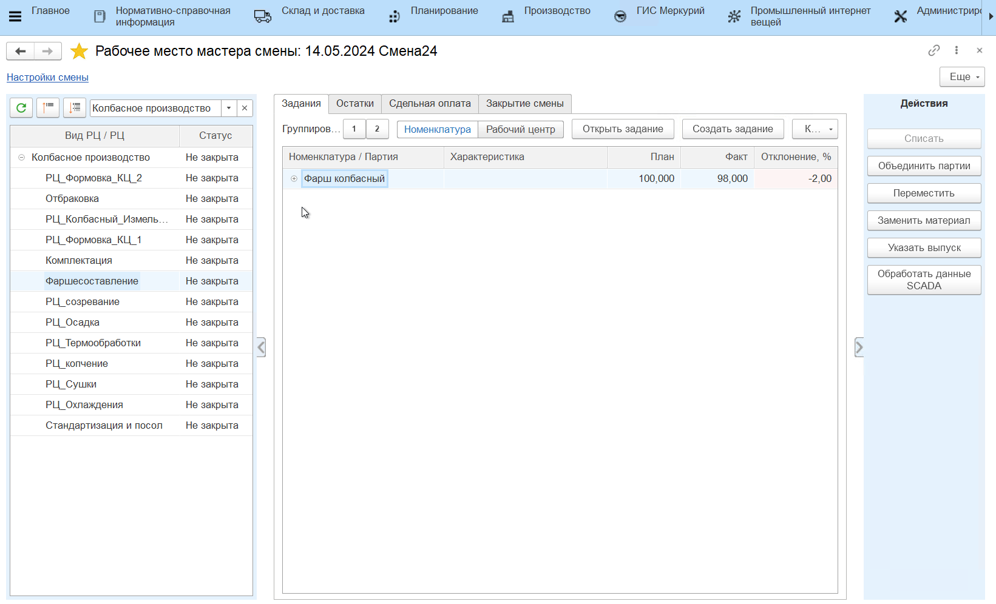Click the Создать задание button
The width and height of the screenshot is (996, 604).
coord(733,129)
